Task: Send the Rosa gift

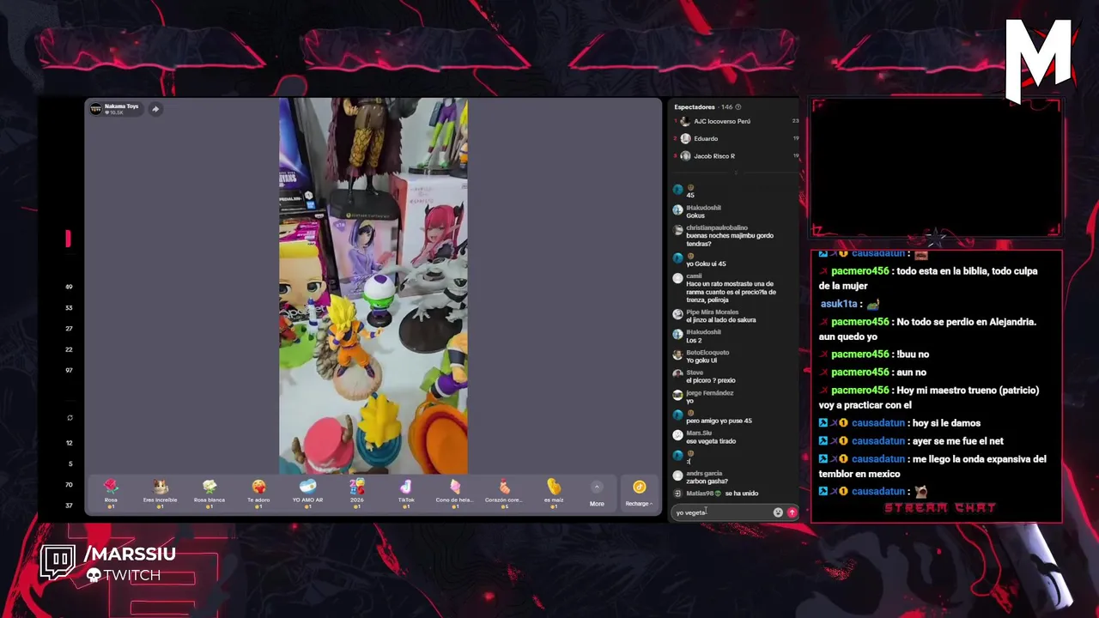Action: [x=111, y=493]
